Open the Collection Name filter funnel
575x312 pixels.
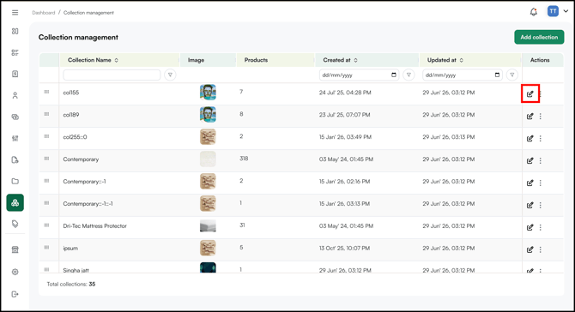[170, 75]
